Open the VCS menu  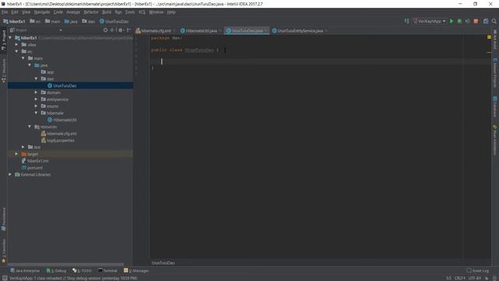tap(142, 12)
